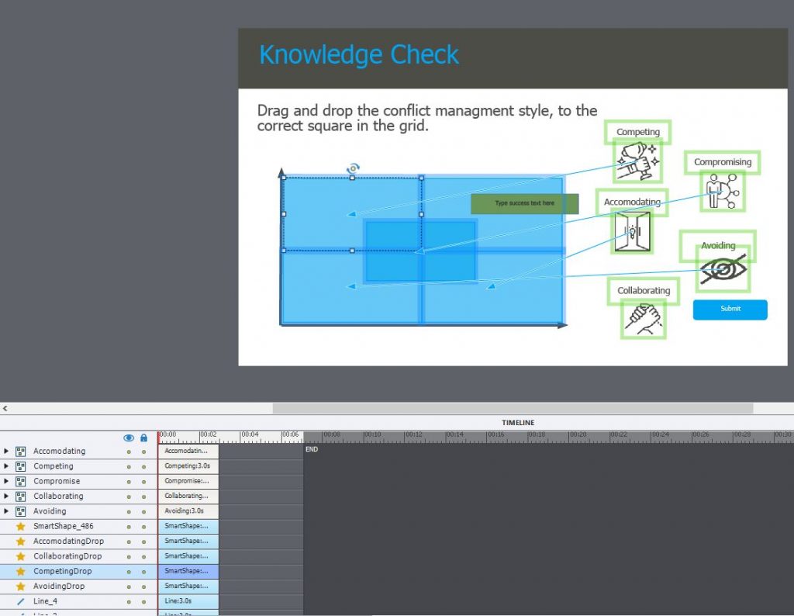Click the rotate handle above selected shape

click(353, 168)
